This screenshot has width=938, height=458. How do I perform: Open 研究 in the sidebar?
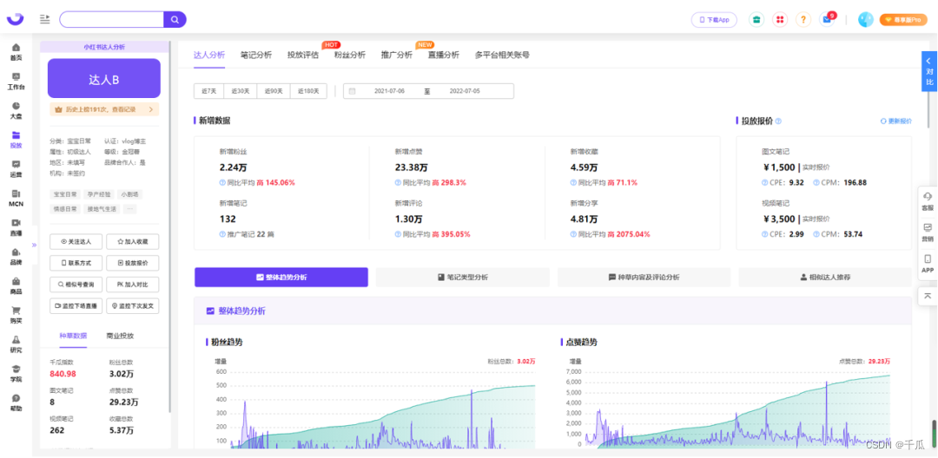click(x=17, y=344)
